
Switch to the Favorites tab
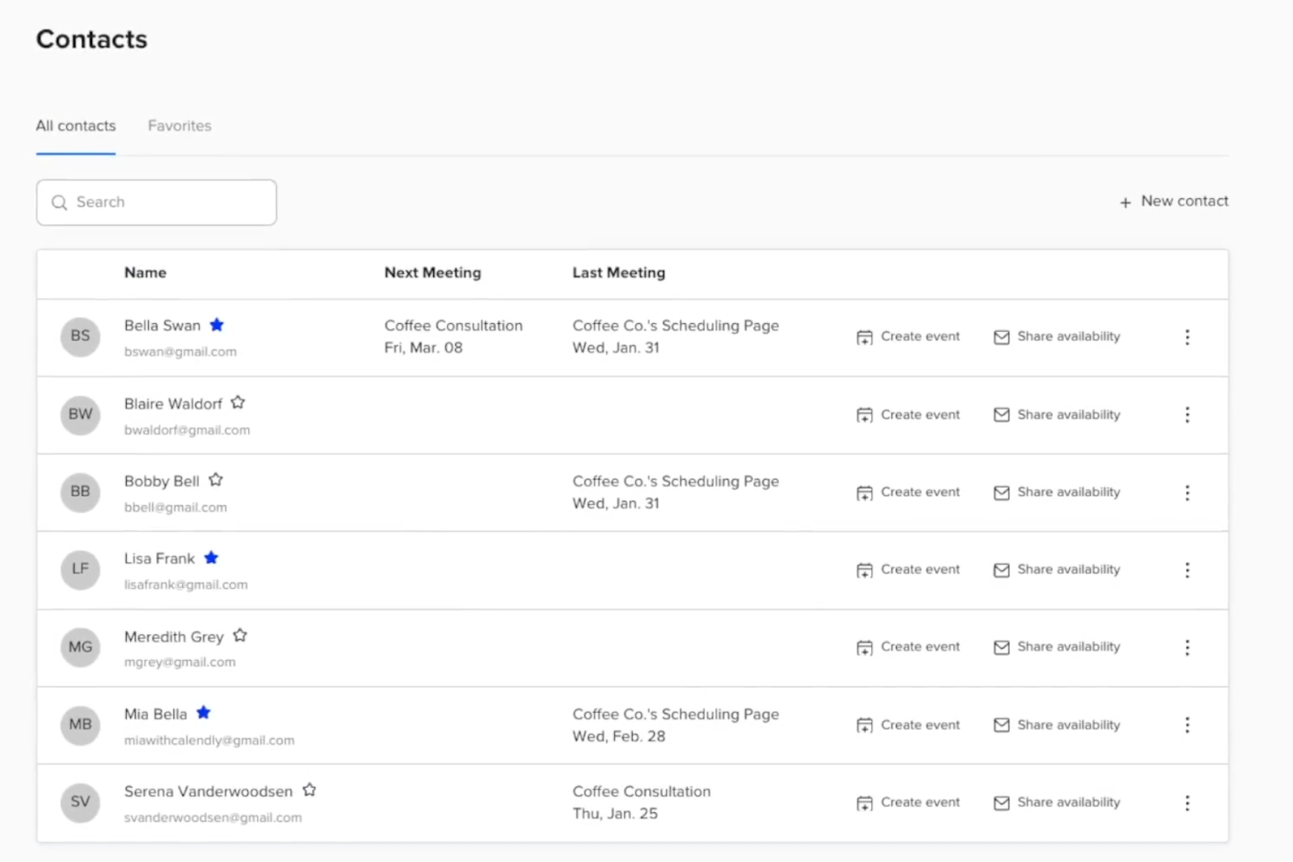179,126
